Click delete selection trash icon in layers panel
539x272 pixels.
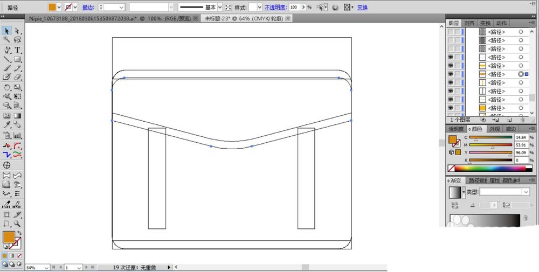(x=522, y=120)
